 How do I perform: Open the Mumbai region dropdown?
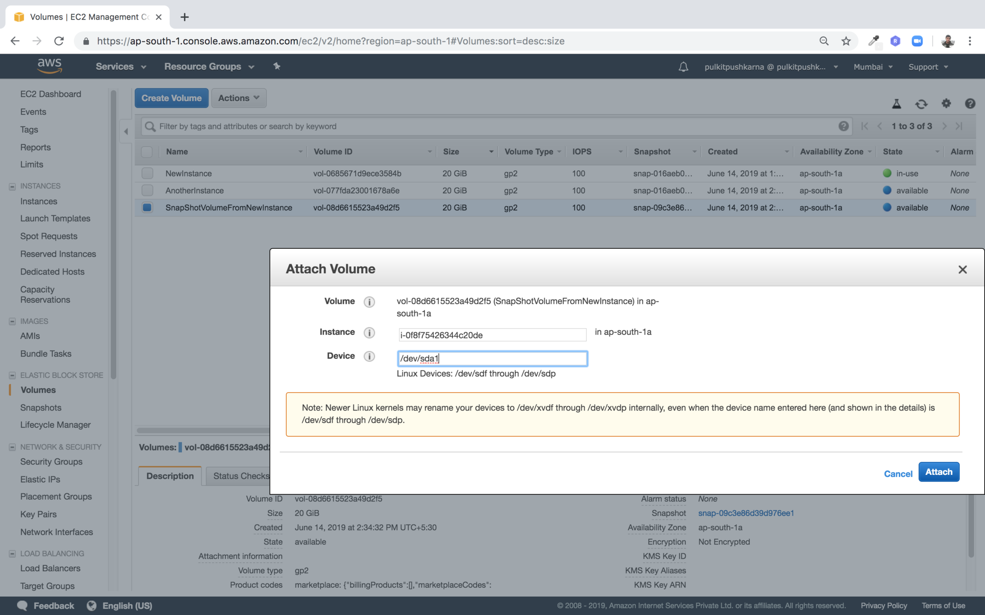[872, 67]
